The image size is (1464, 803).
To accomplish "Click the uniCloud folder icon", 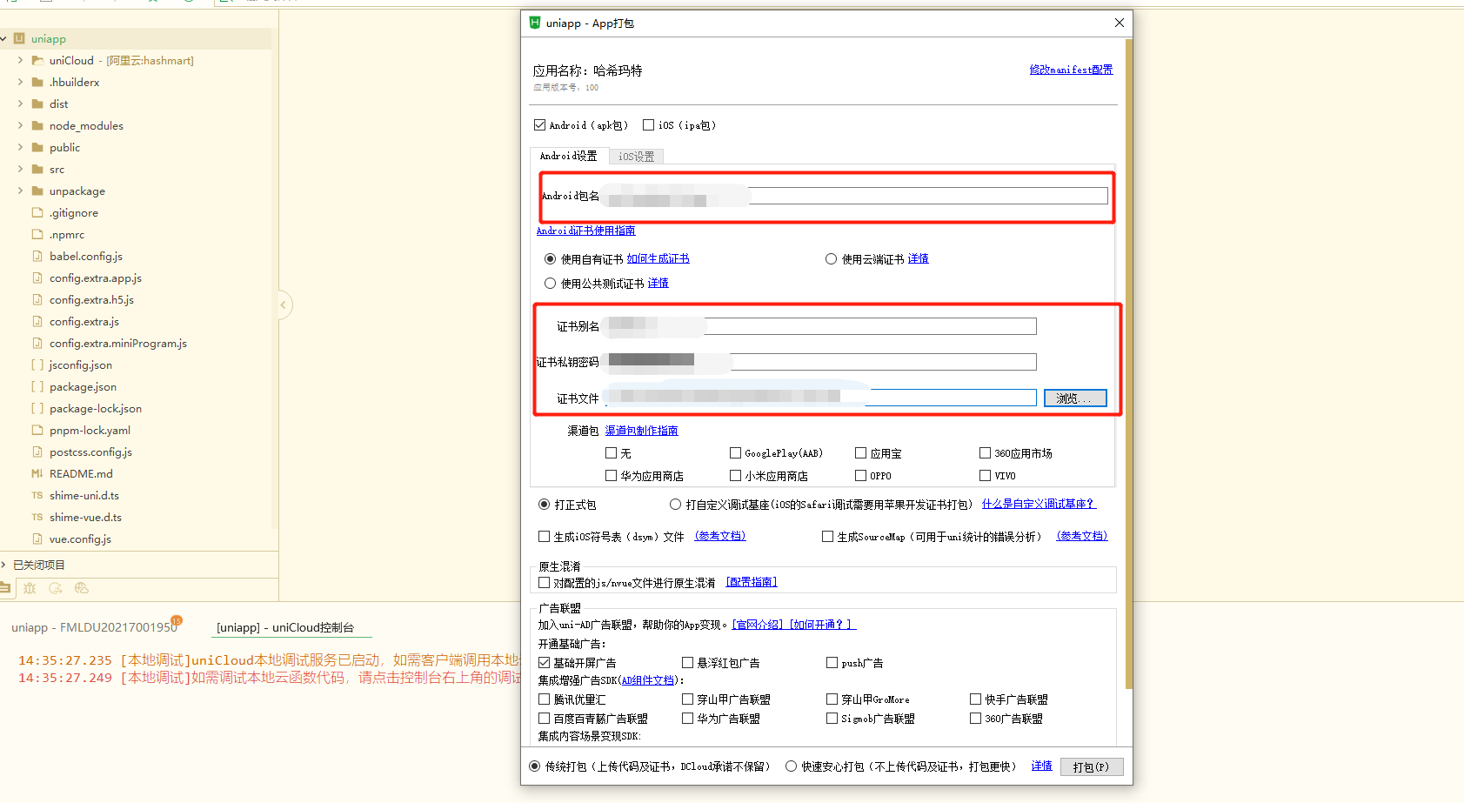I will point(37,61).
